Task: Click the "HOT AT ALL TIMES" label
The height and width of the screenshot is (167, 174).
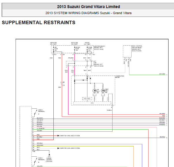Action: point(87,43)
